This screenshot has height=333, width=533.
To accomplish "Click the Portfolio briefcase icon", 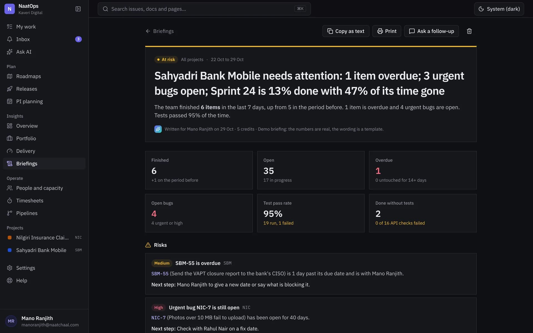I will (x=10, y=138).
